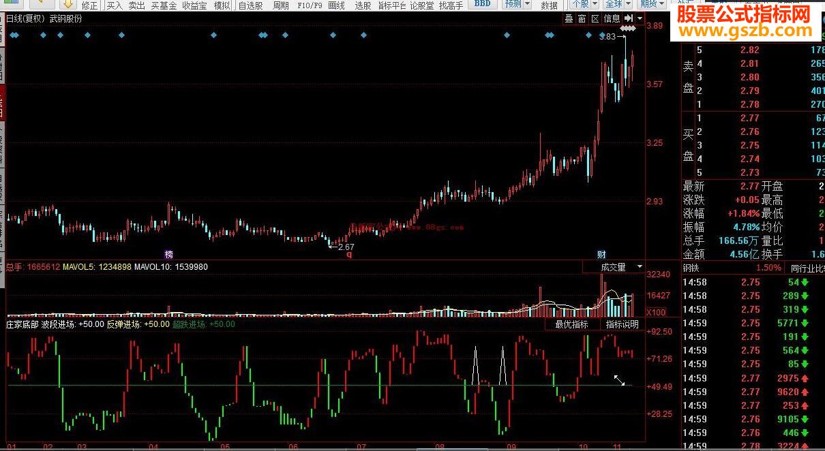The image size is (825, 451).
Task: Click the MAVOL10: 1539980 label
Action: coord(171,267)
